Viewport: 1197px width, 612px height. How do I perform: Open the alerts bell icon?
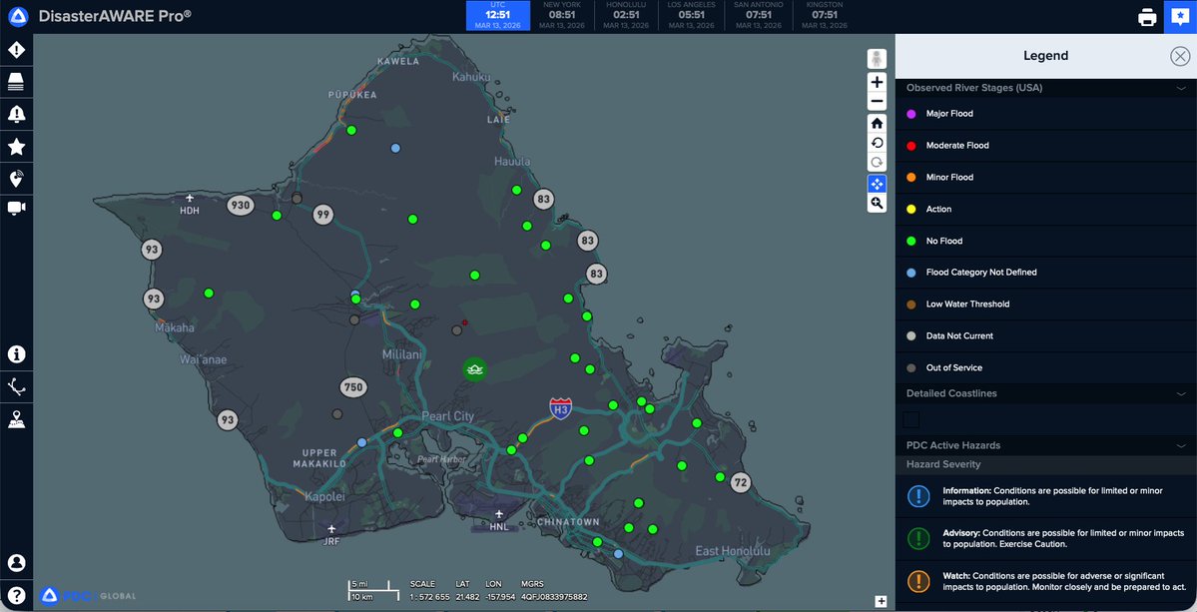click(17, 115)
